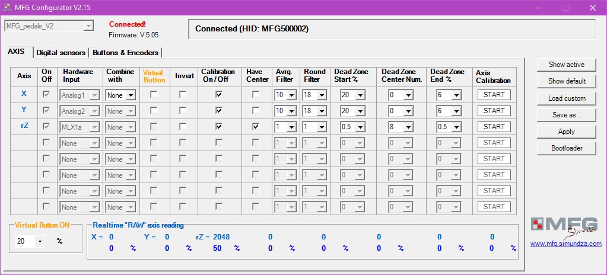
Task: Open the www.mfg.simundza.com link
Action: coord(565,244)
